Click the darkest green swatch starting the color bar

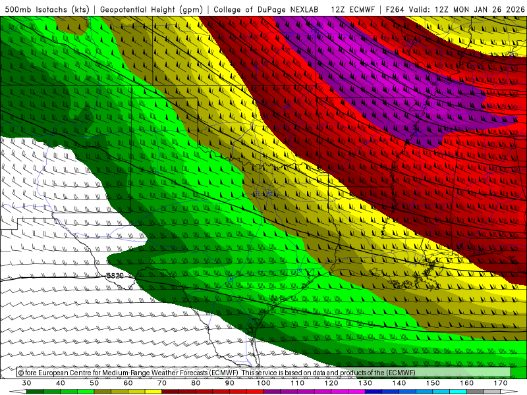coord(35,392)
